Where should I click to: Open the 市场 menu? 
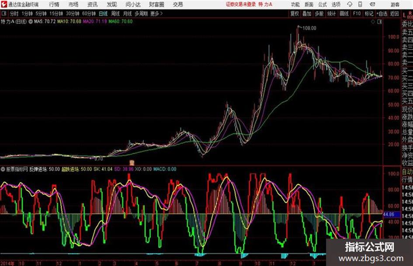click(73, 4)
